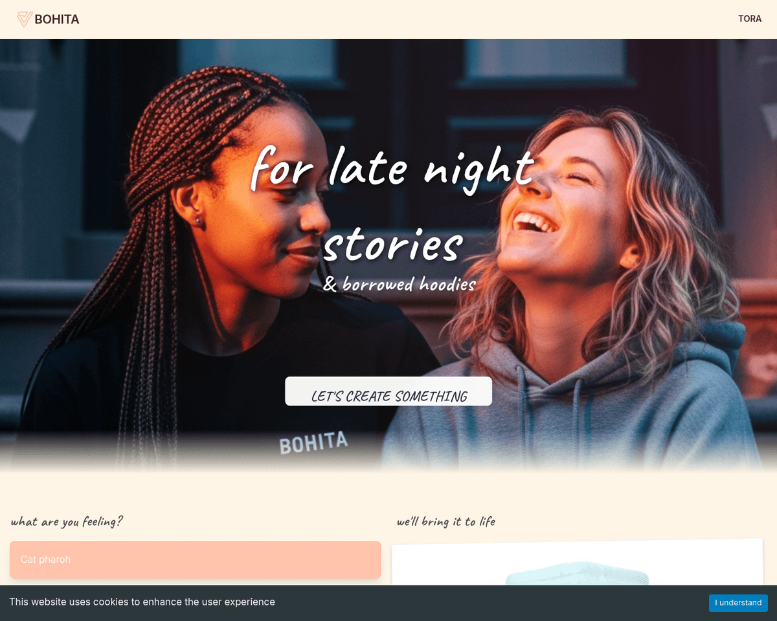Click the BOHITA print on the black shirt

tap(314, 443)
